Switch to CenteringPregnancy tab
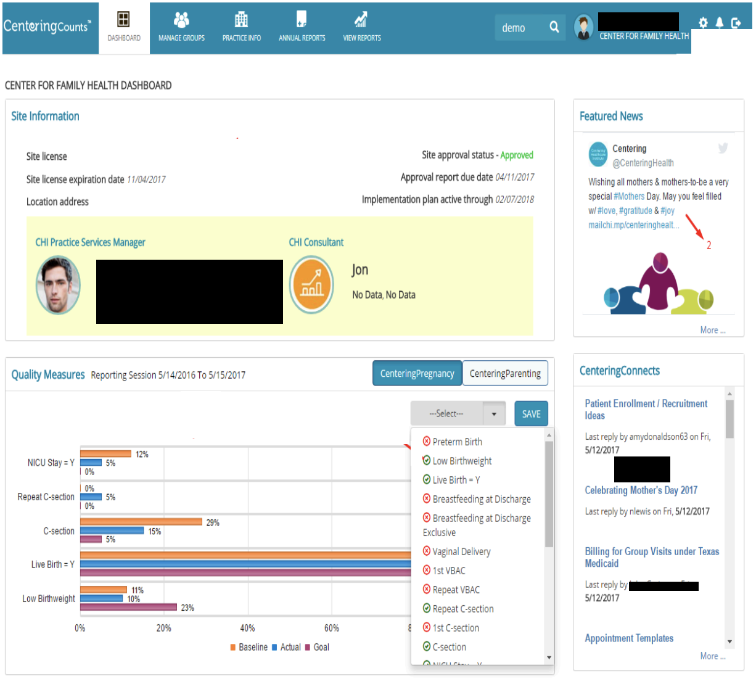Image resolution: width=756 pixels, height=681 pixels. [417, 373]
